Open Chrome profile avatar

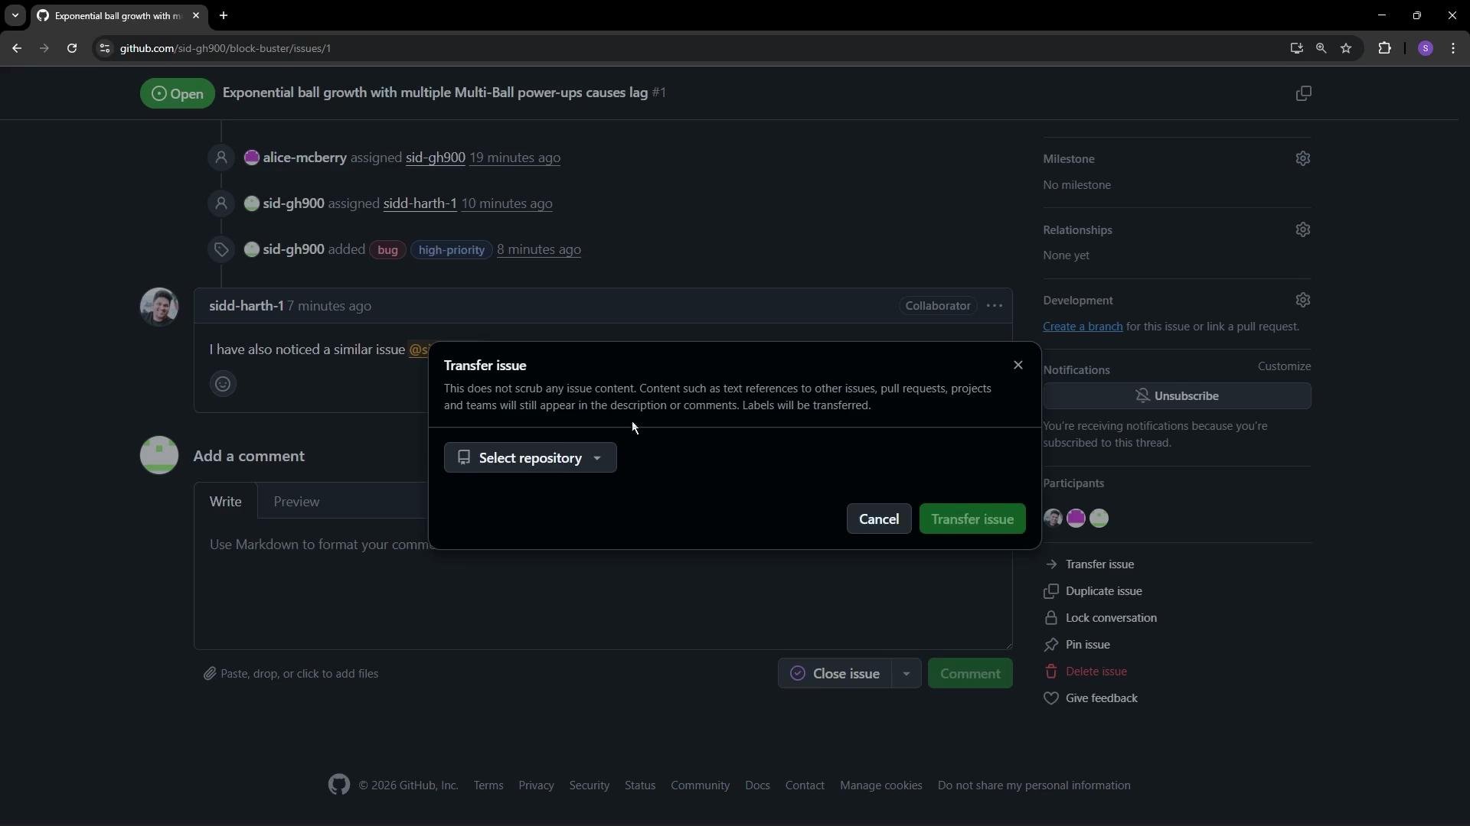point(1425,48)
